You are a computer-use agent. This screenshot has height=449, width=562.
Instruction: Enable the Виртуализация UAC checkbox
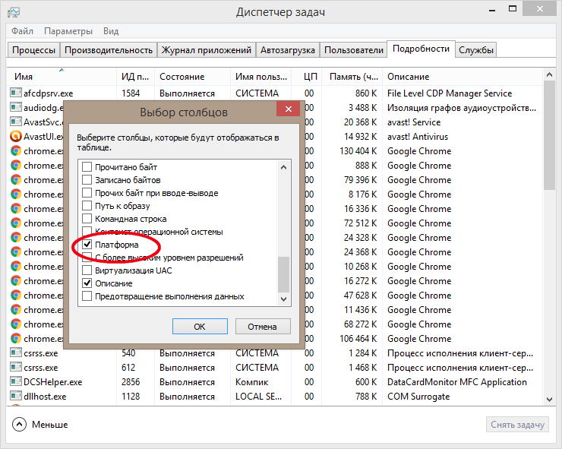coord(87,270)
